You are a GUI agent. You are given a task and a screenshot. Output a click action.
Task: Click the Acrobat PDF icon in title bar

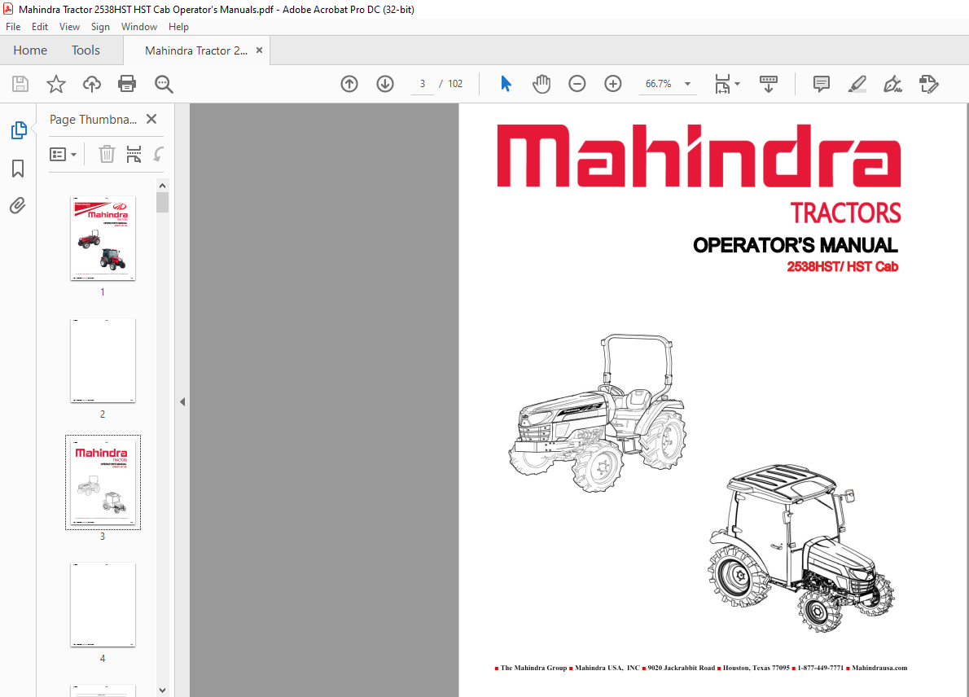click(x=8, y=9)
